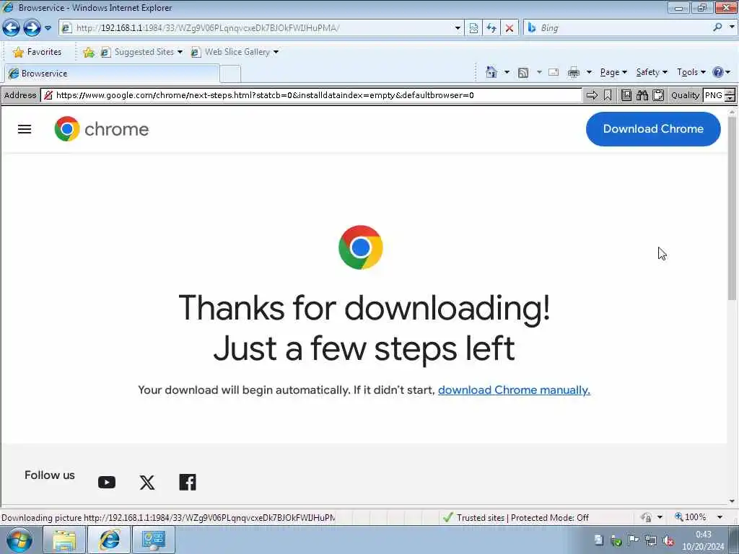Image resolution: width=739 pixels, height=554 pixels.
Task: Open the Favorites button
Action: pyautogui.click(x=38, y=52)
